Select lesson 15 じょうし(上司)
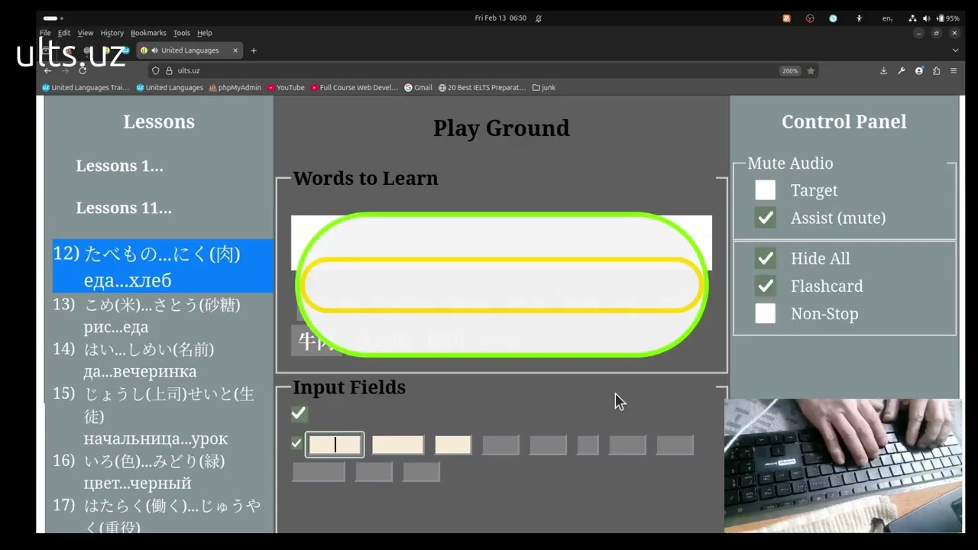 click(x=163, y=416)
